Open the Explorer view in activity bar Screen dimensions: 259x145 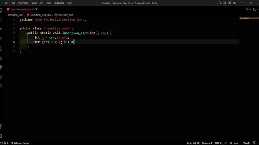click(x=1, y=10)
